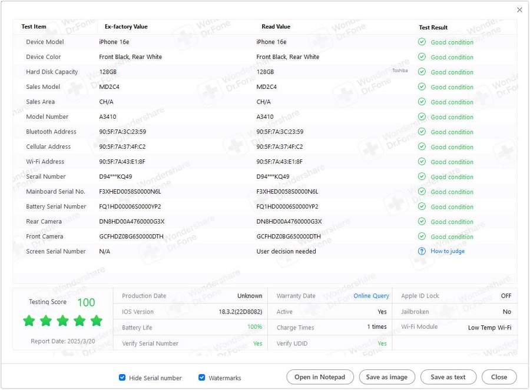Open the report in Notepad
Screen dimensions: 530x390
click(320, 377)
